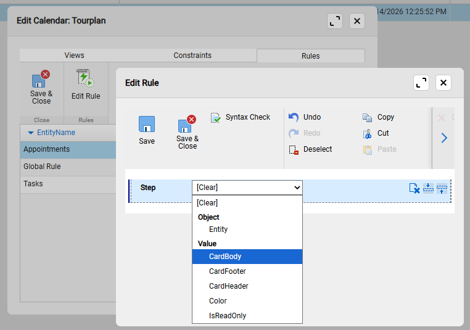Screen dimensions: 470x330
Task: Choose CardBody from the dropdown list
Action: point(225,257)
